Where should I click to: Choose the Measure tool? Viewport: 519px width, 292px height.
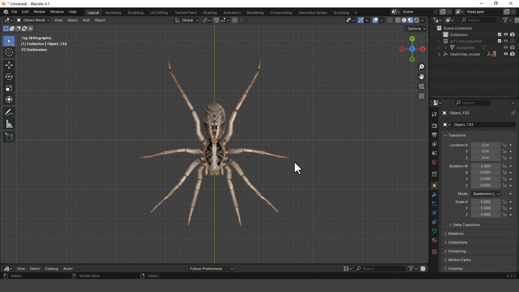[x=9, y=124]
